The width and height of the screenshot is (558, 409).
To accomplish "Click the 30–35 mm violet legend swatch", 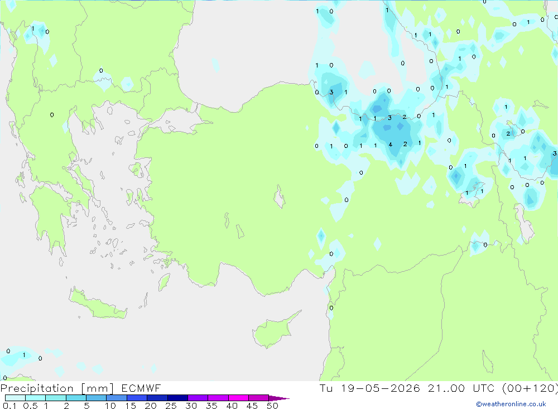I will (x=198, y=398).
